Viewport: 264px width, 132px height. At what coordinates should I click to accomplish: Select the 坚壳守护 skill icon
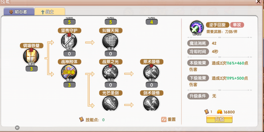pos(69,41)
